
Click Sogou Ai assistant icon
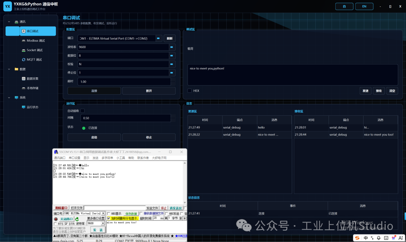[401, 238]
